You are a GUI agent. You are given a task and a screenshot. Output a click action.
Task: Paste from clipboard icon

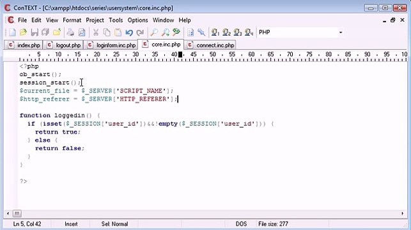tap(118, 33)
